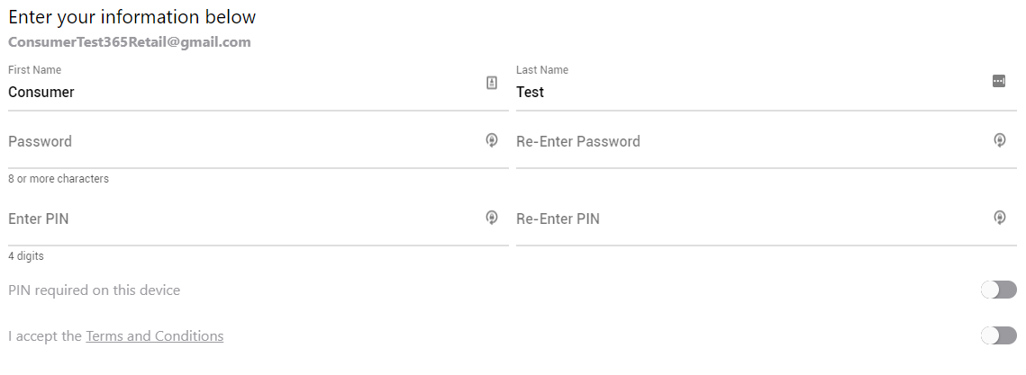The image size is (1026, 375).
Task: Select the Enter PIN input field
Action: (243, 219)
